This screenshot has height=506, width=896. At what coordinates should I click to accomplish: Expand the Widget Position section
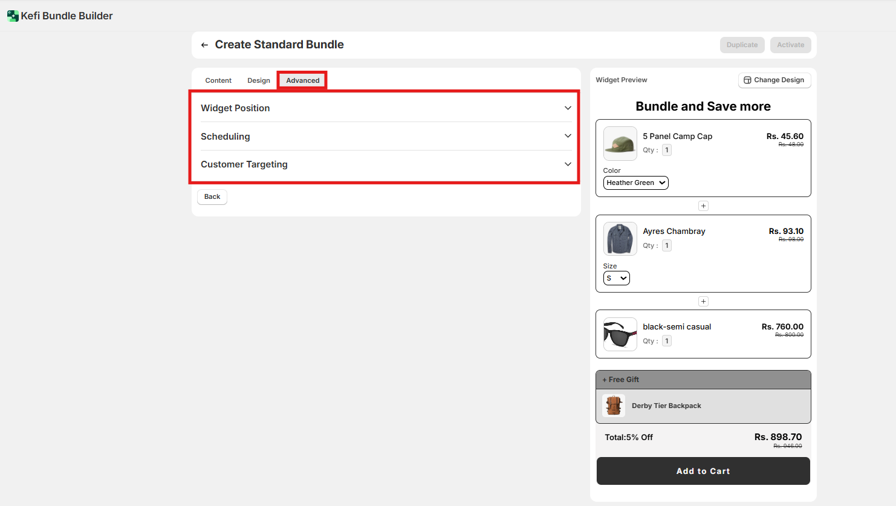(386, 108)
